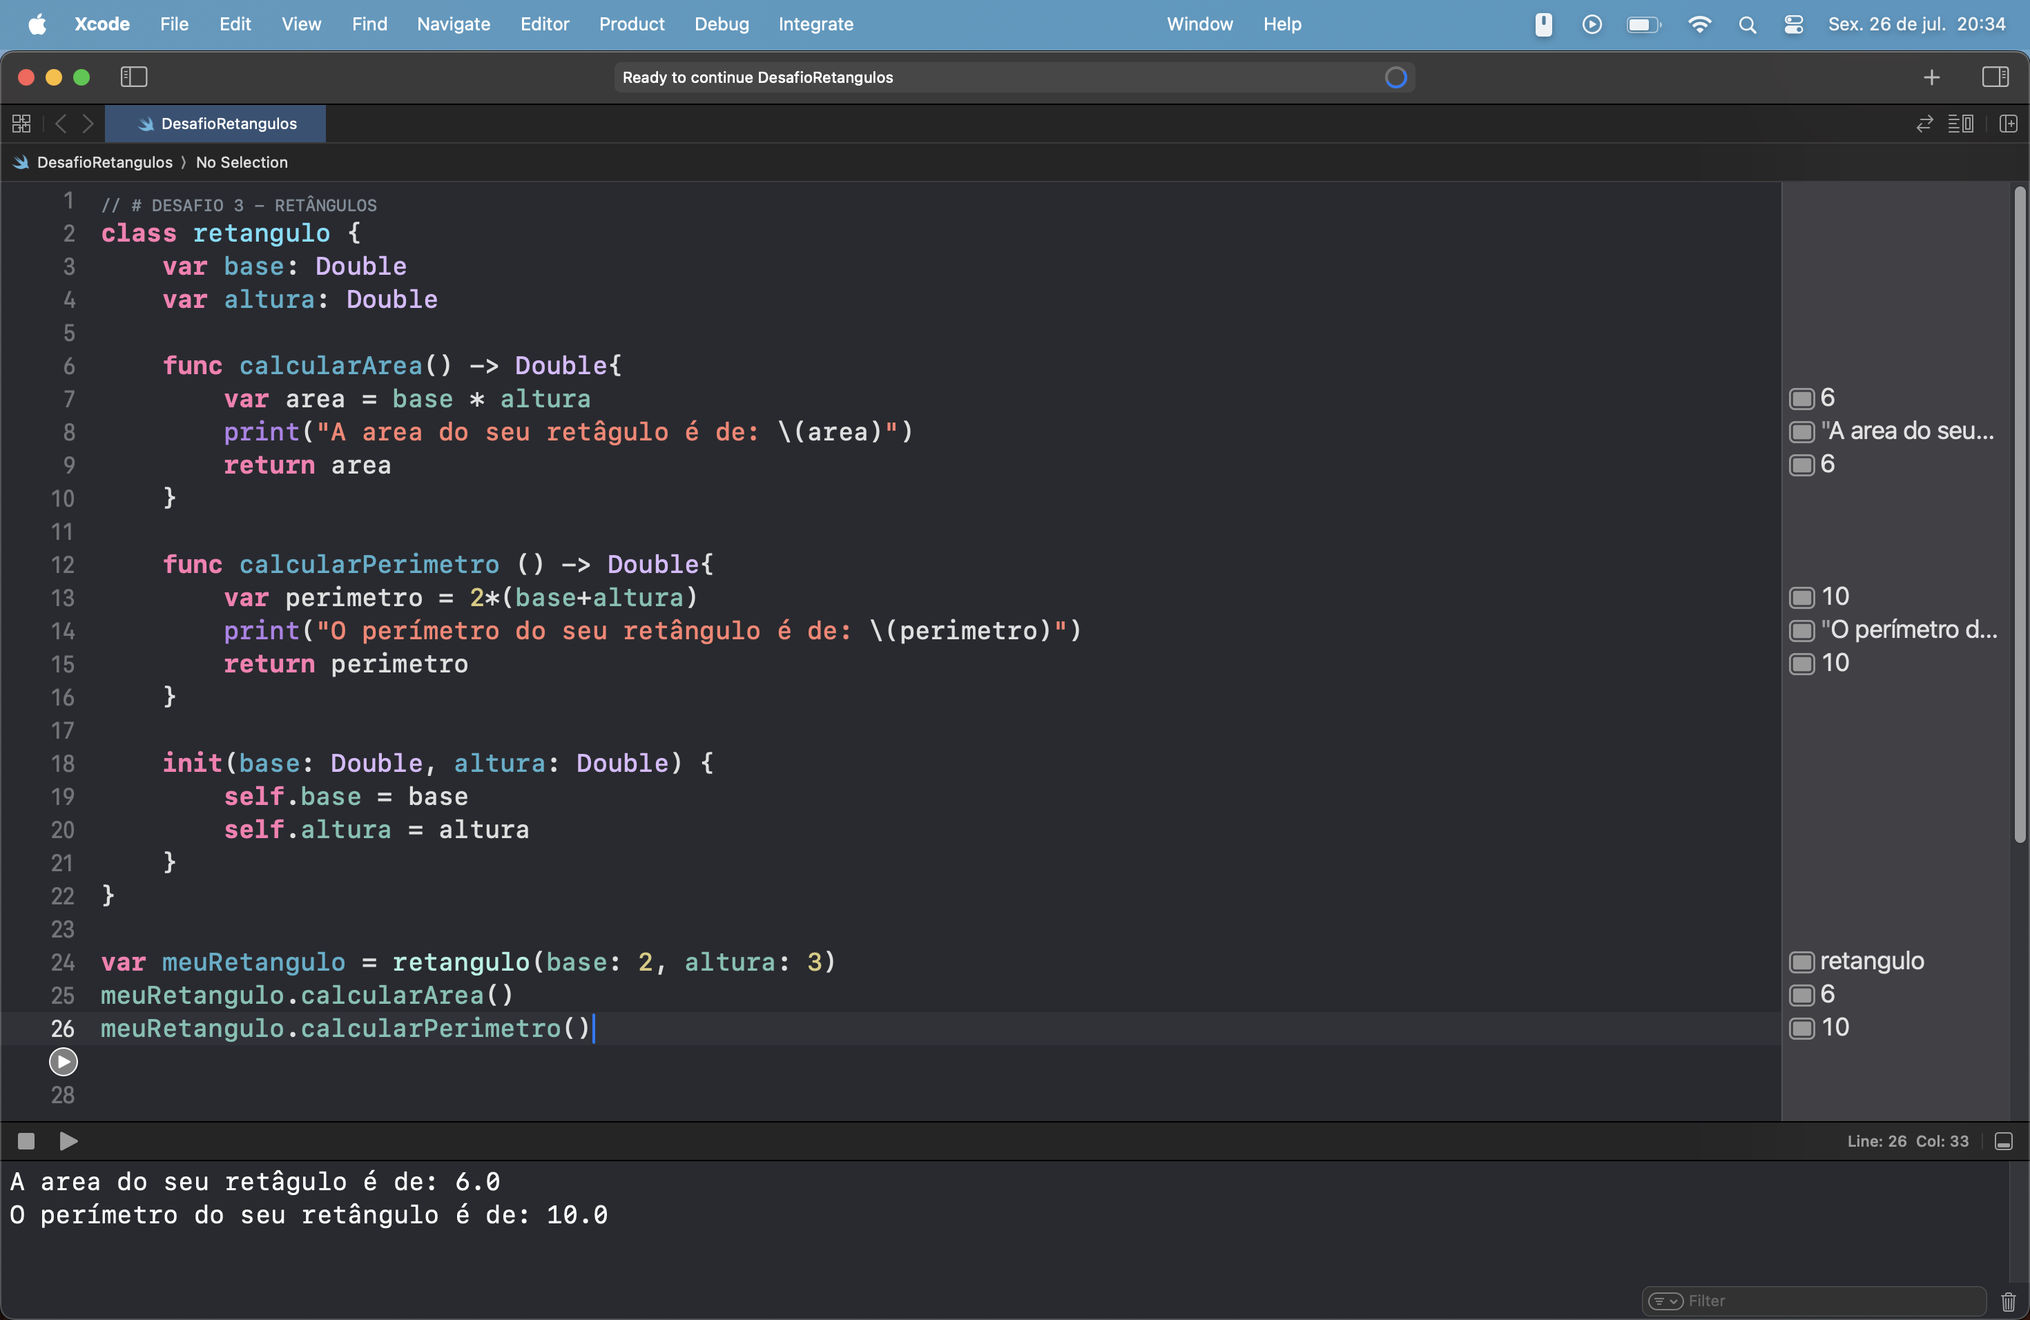
Task: Open the Navigator menu
Action: (453, 23)
